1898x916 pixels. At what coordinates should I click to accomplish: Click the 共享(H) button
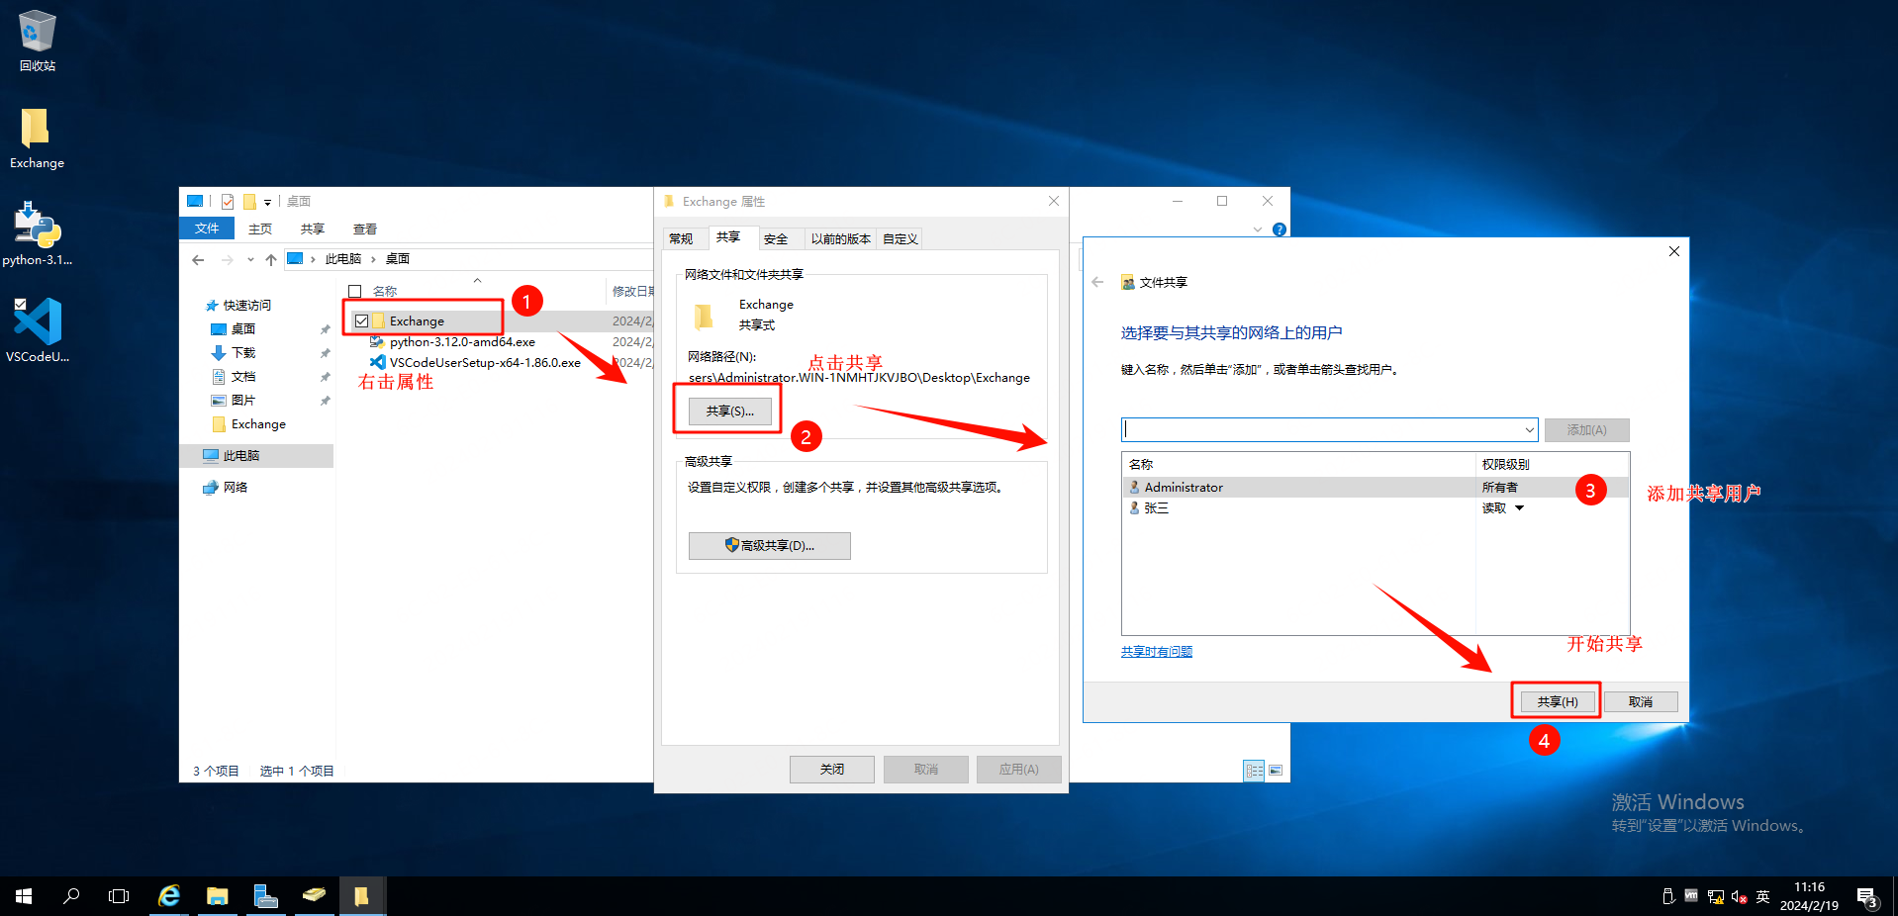click(x=1557, y=701)
